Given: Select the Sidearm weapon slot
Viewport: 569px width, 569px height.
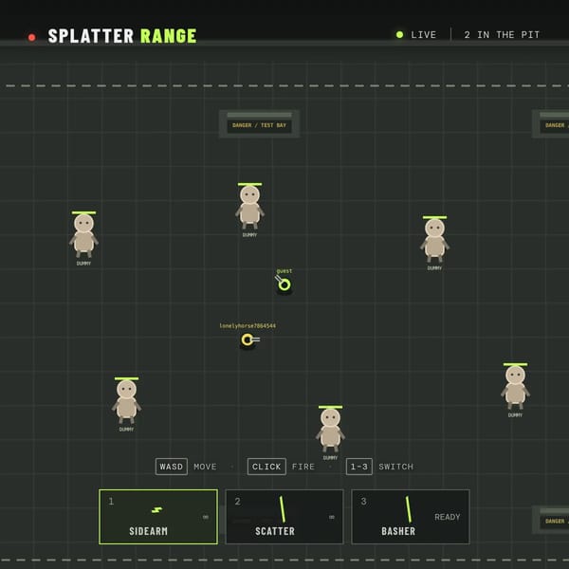Looking at the screenshot, I should tap(158, 517).
